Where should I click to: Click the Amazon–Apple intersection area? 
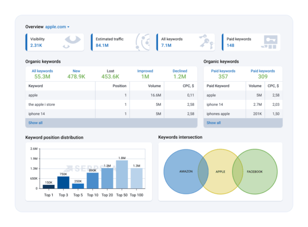(x=203, y=172)
